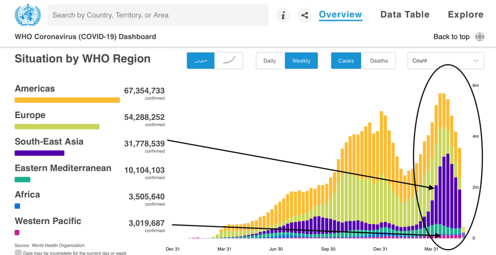Click the globe icon beside Back to top

(479, 37)
